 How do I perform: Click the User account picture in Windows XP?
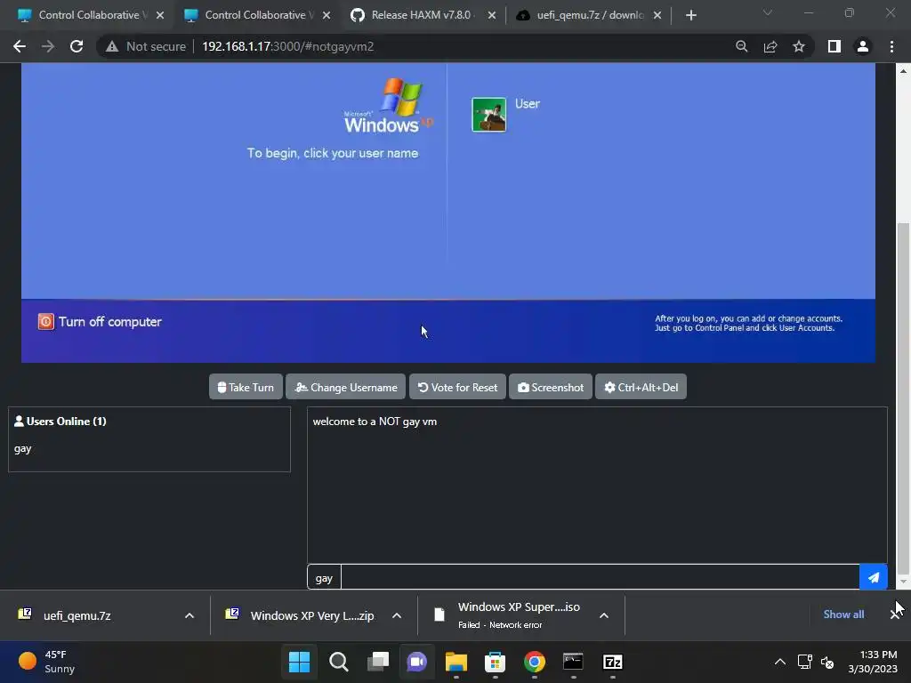(x=488, y=115)
